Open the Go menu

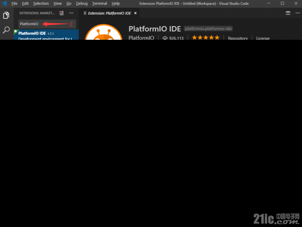point(69,3)
